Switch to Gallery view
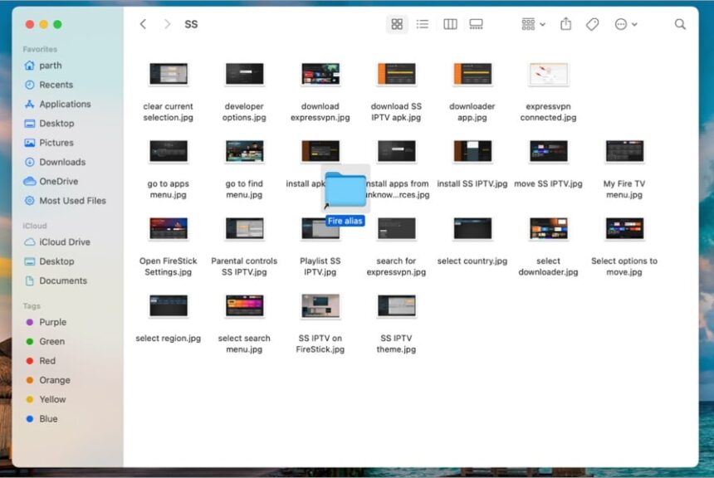The height and width of the screenshot is (478, 714). click(476, 24)
